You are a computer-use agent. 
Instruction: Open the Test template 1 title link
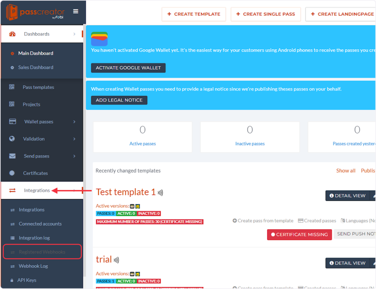(x=126, y=192)
